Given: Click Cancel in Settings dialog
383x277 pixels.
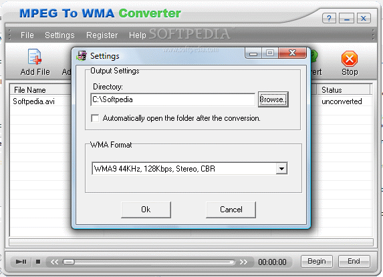Looking at the screenshot, I should tap(231, 210).
